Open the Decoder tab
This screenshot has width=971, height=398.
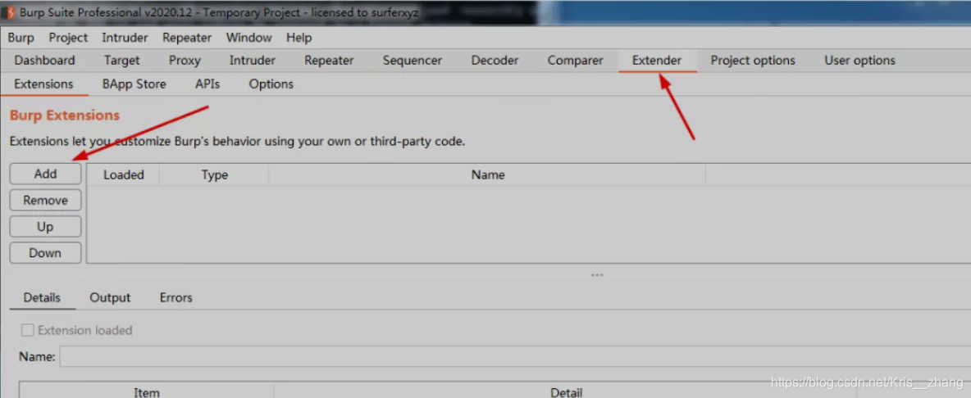click(x=495, y=61)
